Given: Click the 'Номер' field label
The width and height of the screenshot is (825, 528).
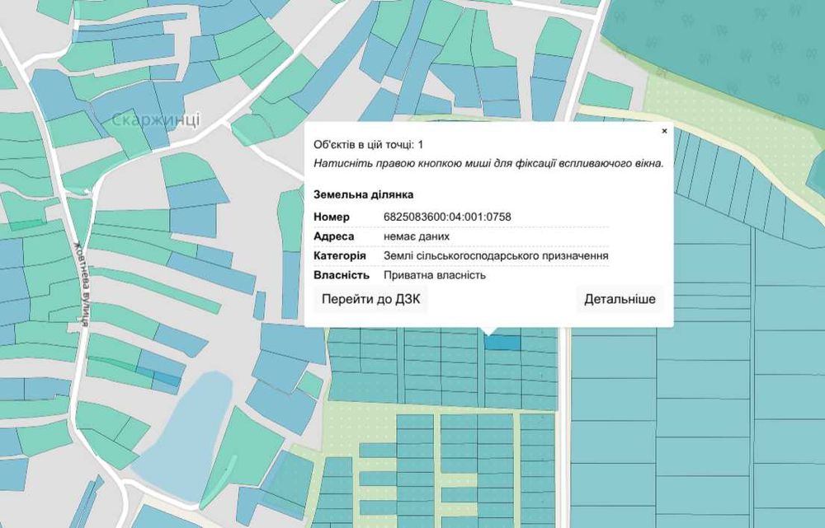Looking at the screenshot, I should [332, 217].
